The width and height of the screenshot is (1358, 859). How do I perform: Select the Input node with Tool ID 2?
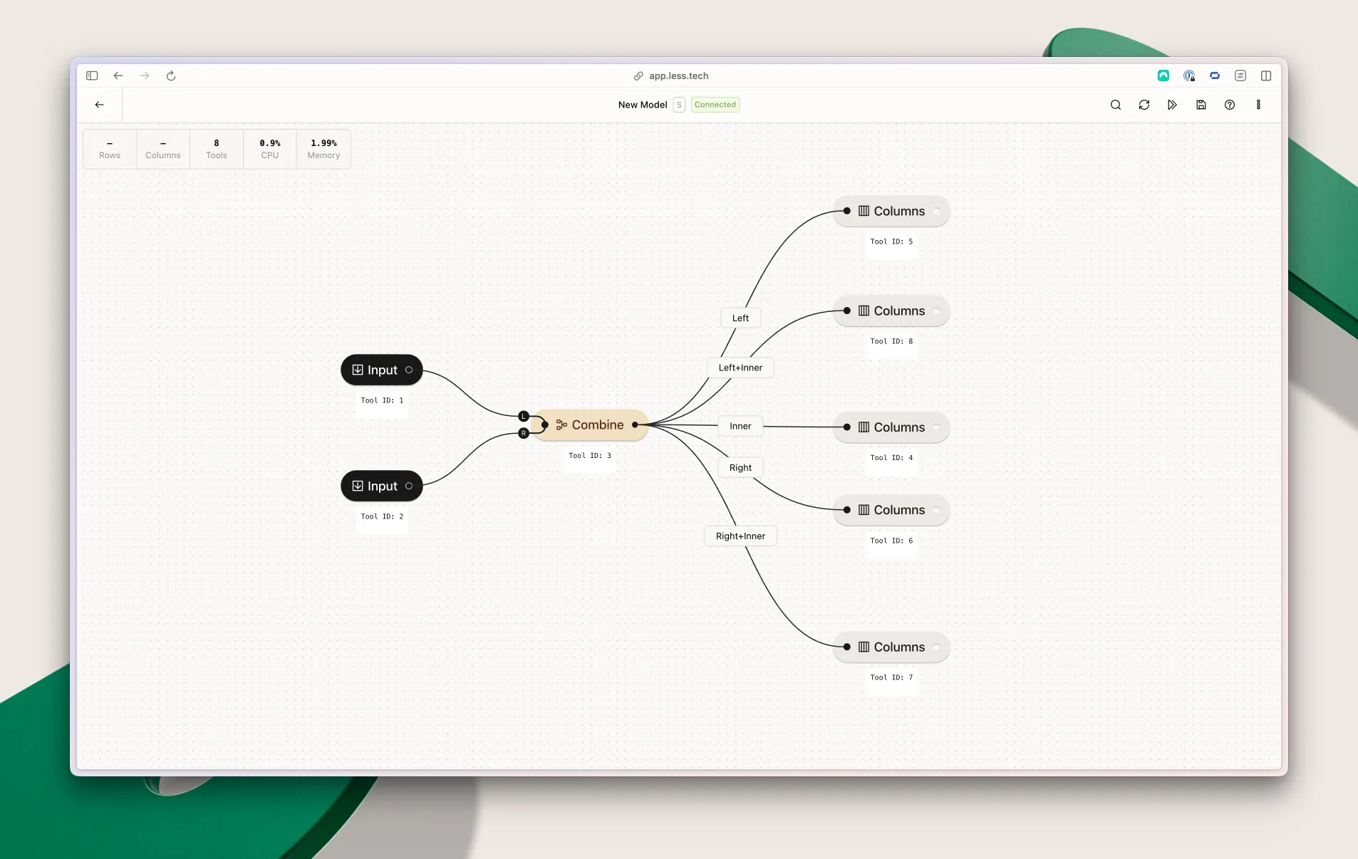point(381,486)
